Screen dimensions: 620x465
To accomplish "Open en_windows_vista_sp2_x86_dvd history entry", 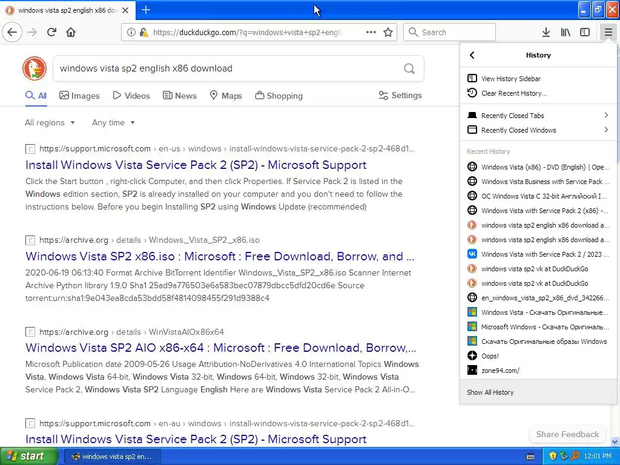I will pos(538,298).
